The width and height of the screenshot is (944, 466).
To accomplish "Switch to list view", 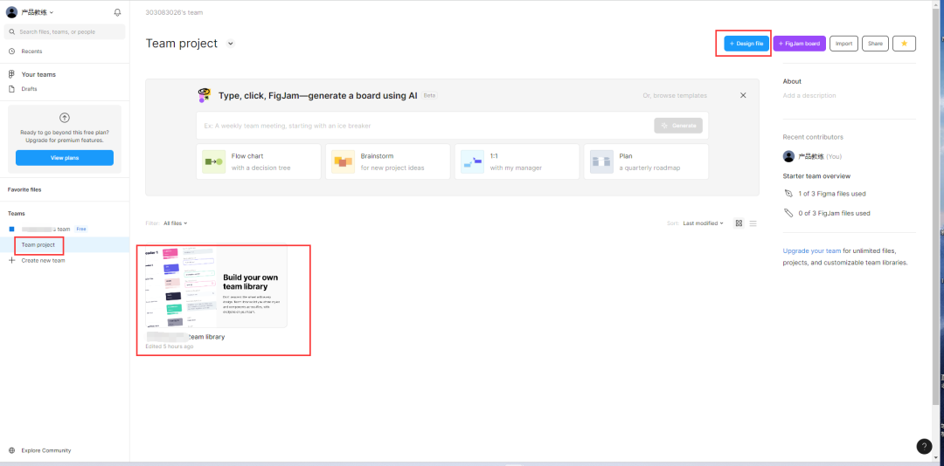I will tap(753, 223).
